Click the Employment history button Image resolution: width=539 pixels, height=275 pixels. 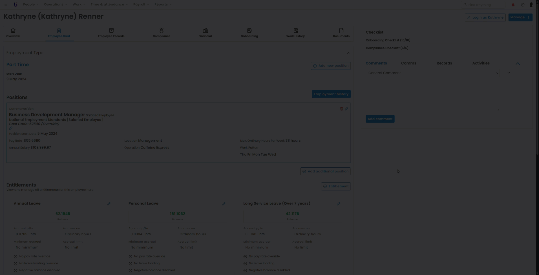[x=331, y=94]
